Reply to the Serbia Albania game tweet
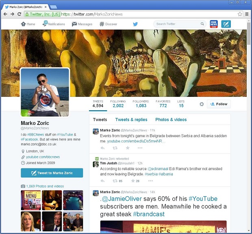252x234 pixels. tap(102, 148)
